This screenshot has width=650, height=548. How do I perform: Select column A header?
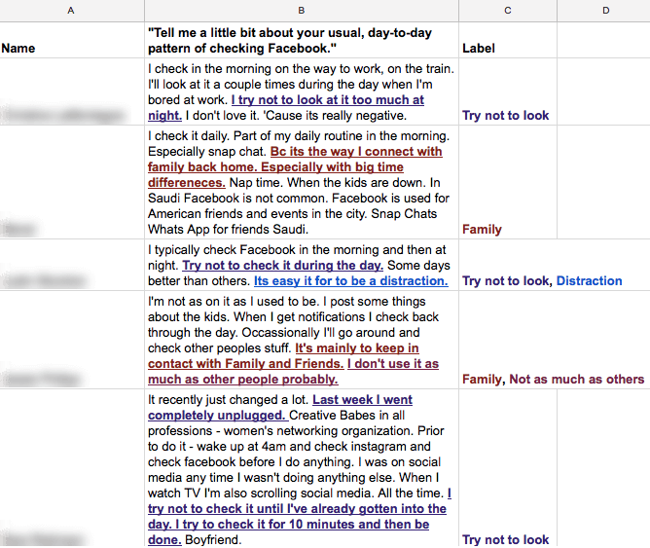71,11
